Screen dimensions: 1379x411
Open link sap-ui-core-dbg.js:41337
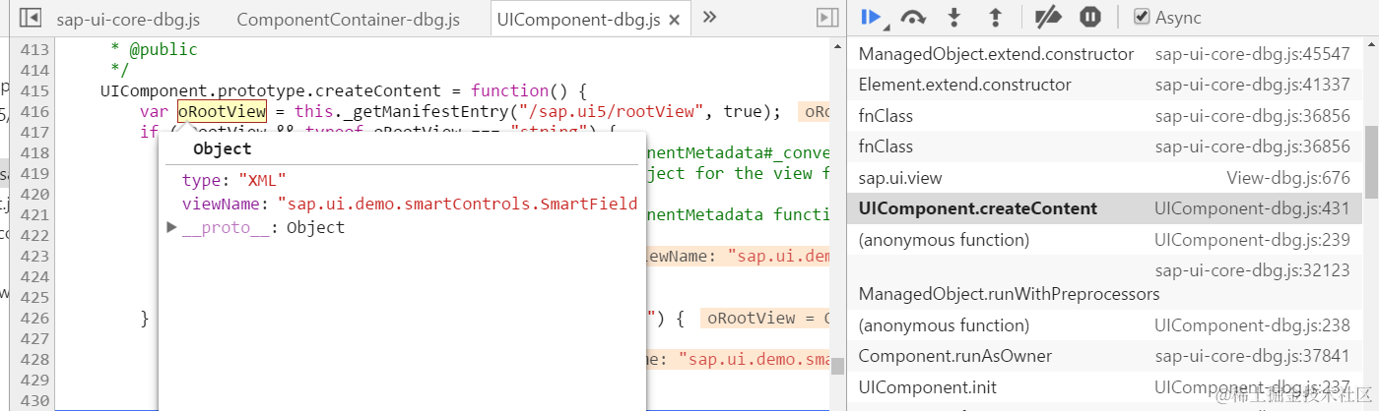1252,85
